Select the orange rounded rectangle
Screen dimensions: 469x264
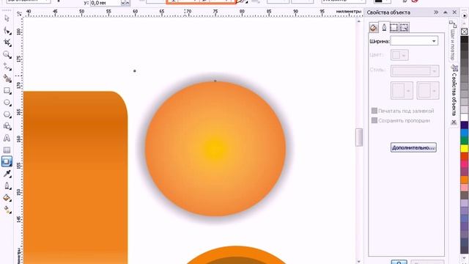coord(75,177)
